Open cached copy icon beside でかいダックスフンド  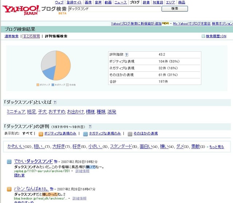coord(56,161)
